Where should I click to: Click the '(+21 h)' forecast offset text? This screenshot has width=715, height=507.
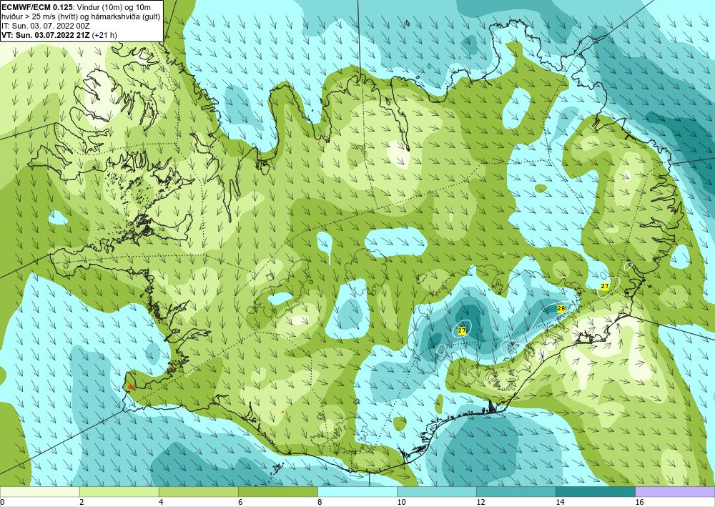click(104, 34)
